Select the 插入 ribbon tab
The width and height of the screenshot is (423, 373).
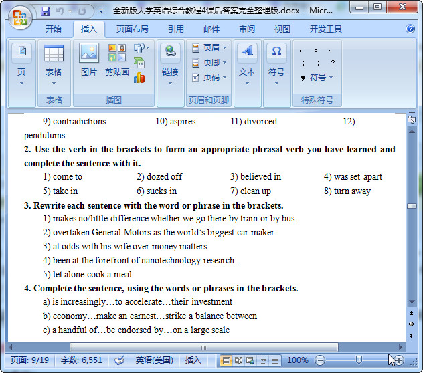(89, 29)
